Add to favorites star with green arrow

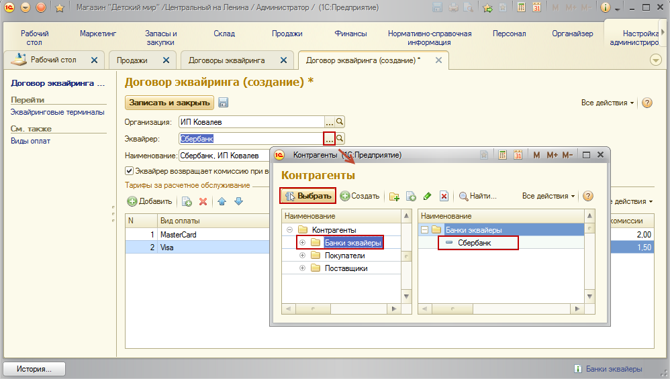487,7
